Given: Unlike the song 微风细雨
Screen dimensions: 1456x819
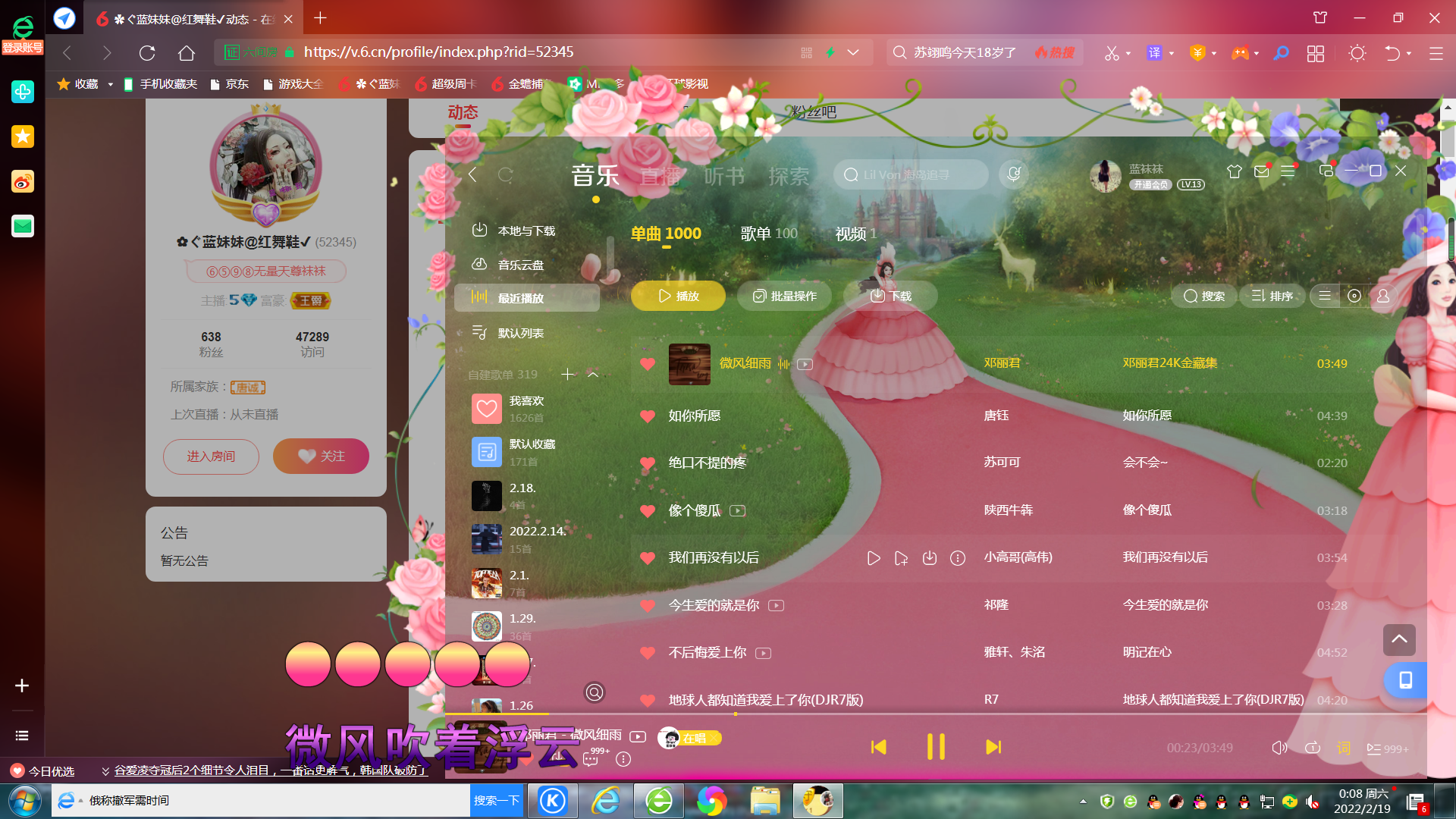Looking at the screenshot, I should pyautogui.click(x=648, y=363).
